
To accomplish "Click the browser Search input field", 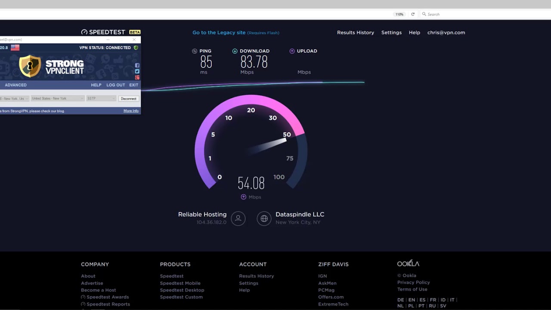I will (485, 14).
